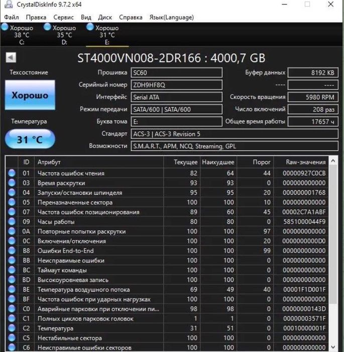Click status orb for Нестабильные сектора row

coord(12,337)
